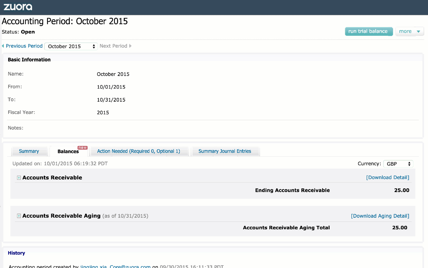Screen dimensions: 428x268
Task: Click the Zuora logo in the header
Action: [18, 7]
